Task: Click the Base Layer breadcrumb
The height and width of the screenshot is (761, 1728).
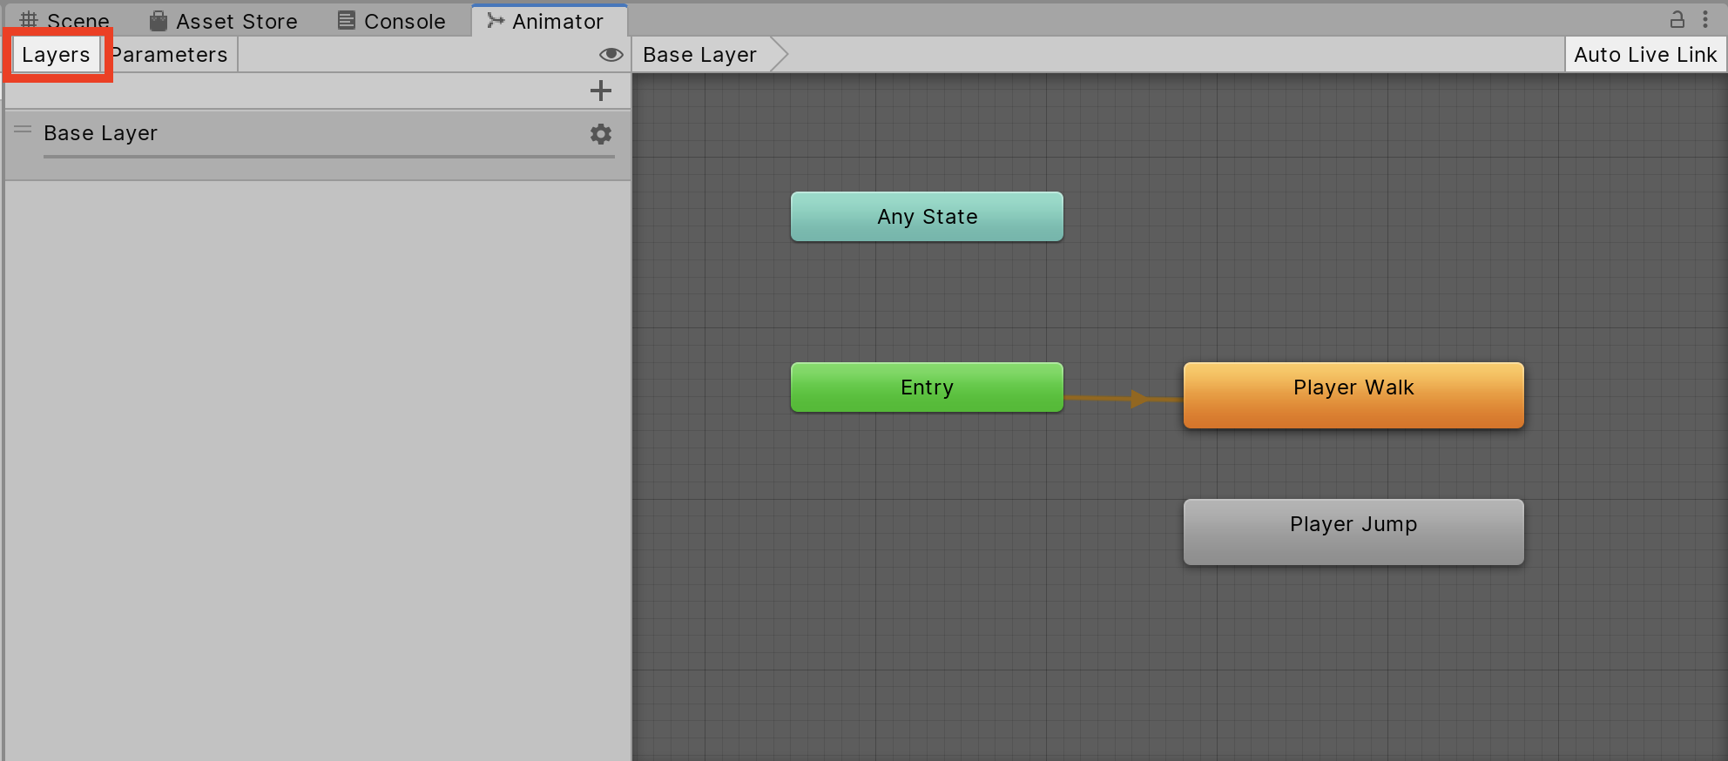Action: click(x=699, y=55)
